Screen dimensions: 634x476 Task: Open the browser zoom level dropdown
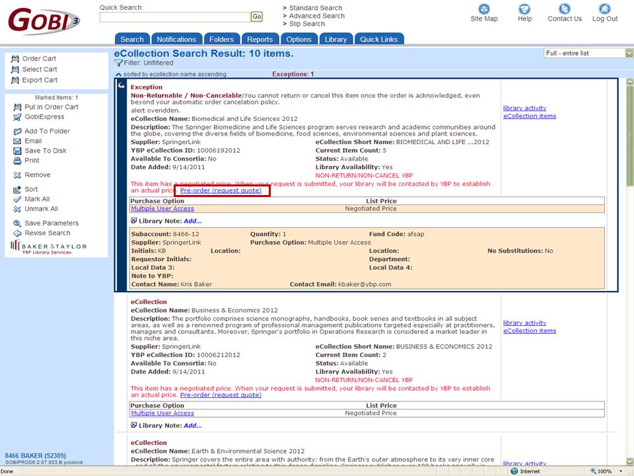621,471
